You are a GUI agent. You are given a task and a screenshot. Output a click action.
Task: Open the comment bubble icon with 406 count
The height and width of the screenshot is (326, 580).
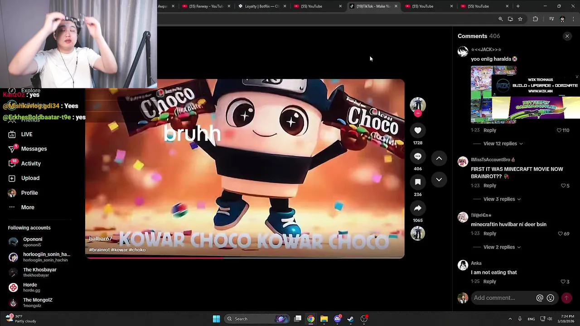(x=418, y=156)
